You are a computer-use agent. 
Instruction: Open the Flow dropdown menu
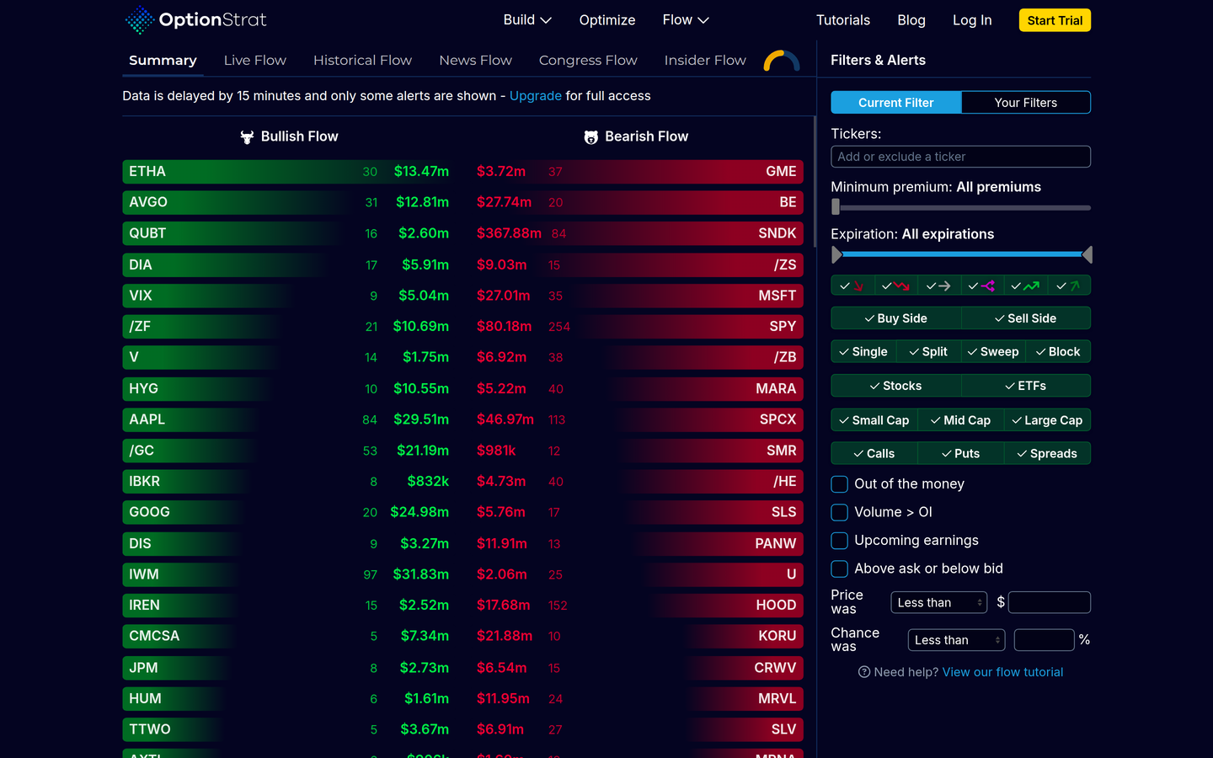point(686,19)
